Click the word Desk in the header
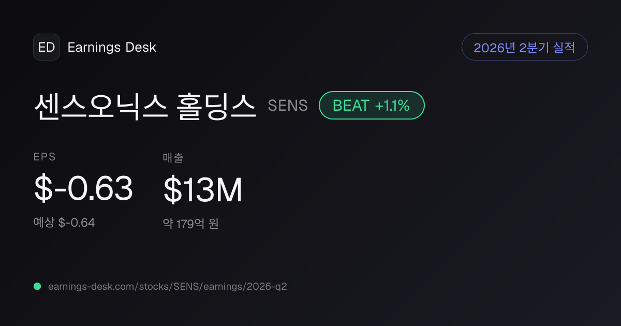The width and height of the screenshot is (621, 326). point(140,47)
